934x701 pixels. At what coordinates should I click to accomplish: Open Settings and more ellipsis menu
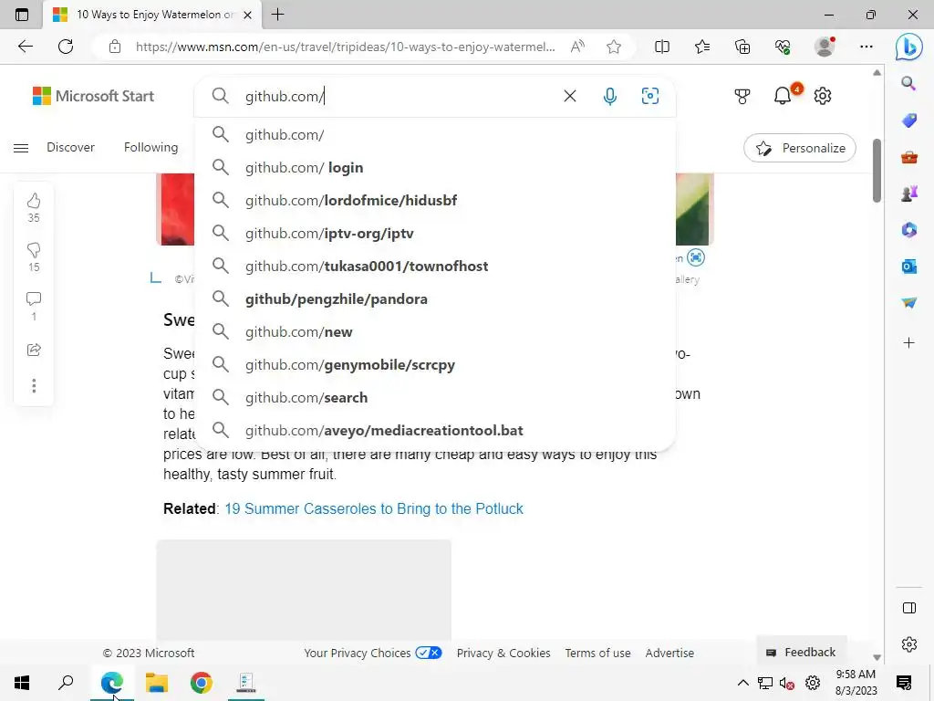[x=867, y=47]
